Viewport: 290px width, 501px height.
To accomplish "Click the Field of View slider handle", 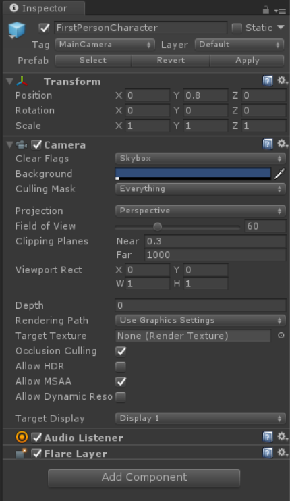I will click(x=157, y=227).
